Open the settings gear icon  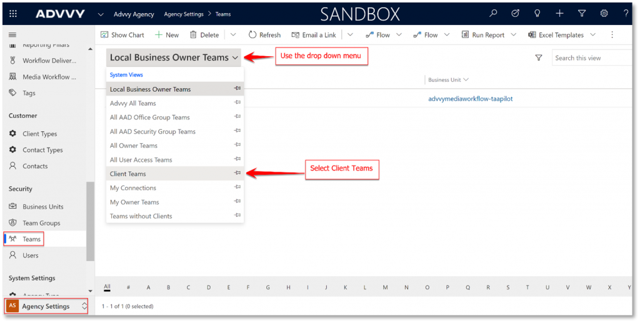click(x=604, y=13)
